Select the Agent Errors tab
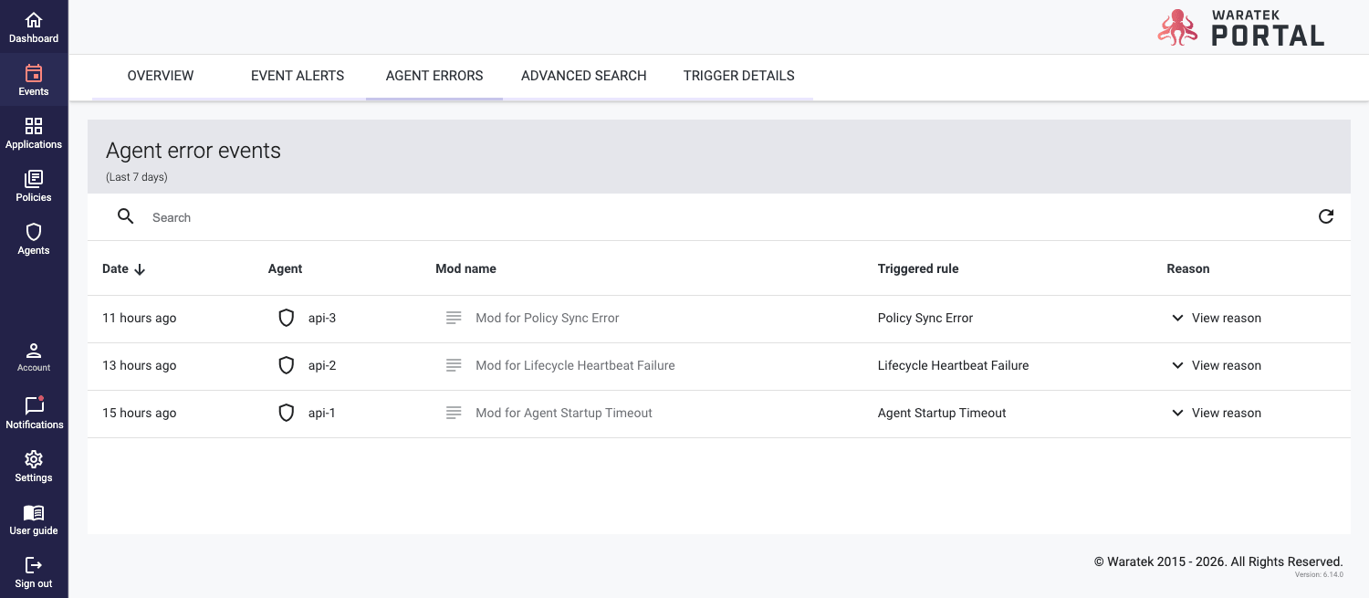This screenshot has width=1369, height=598. (x=434, y=76)
